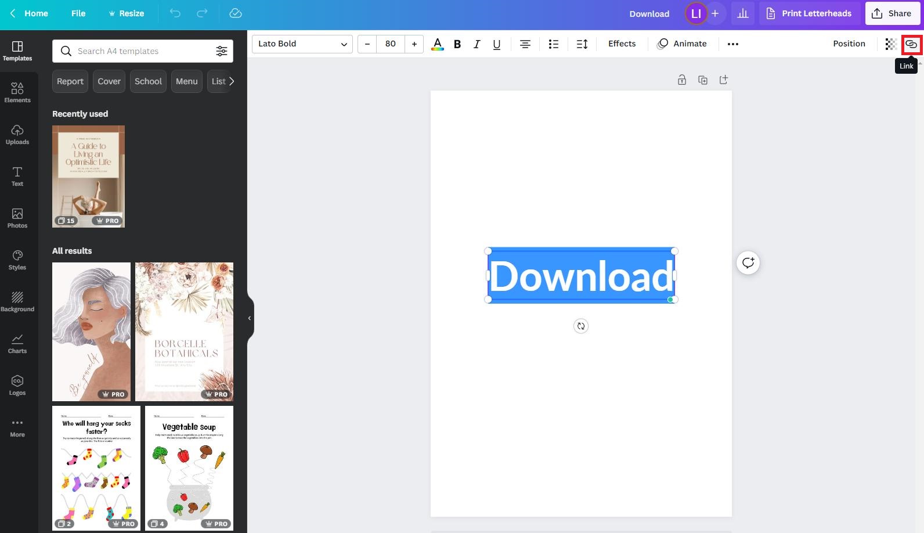Viewport: 924px width, 533px height.
Task: Open the Charts sidebar panel
Action: pyautogui.click(x=17, y=344)
